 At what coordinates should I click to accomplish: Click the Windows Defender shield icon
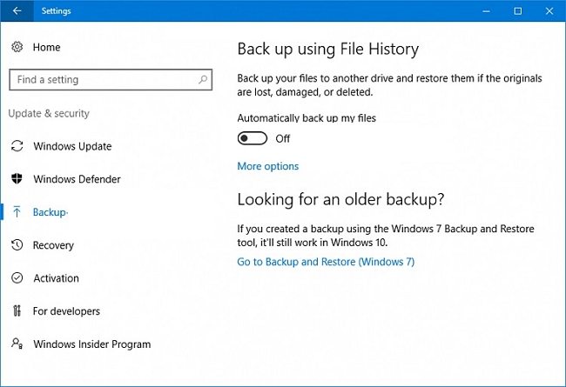[17, 179]
